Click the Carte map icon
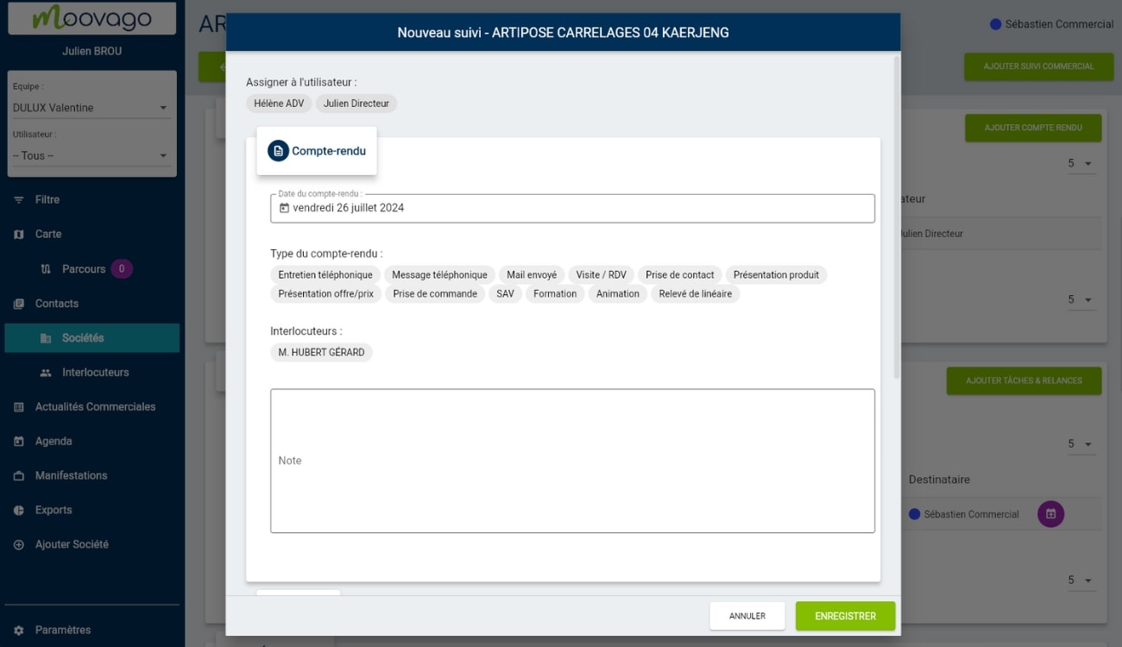Viewport: 1122px width, 647px height. 19,235
